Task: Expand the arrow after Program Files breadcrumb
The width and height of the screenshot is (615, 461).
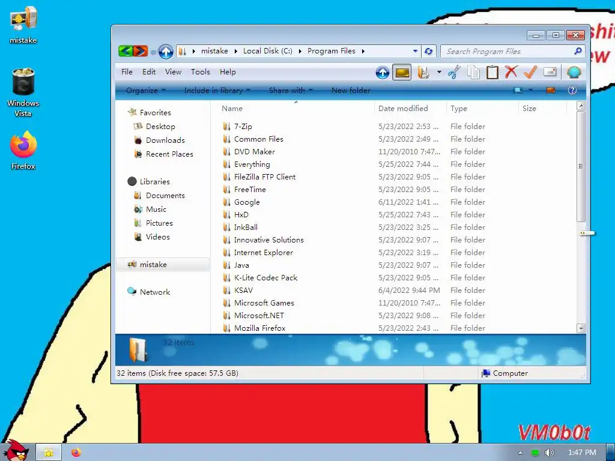Action: (363, 51)
